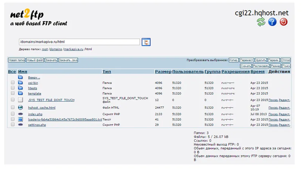Click the loaderio text file icon

(20, 119)
